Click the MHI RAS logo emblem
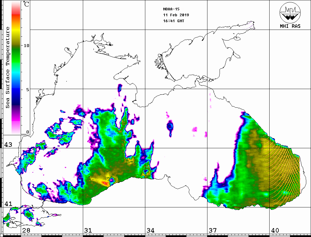Image resolution: width=311 pixels, height=237 pixels. (x=290, y=12)
